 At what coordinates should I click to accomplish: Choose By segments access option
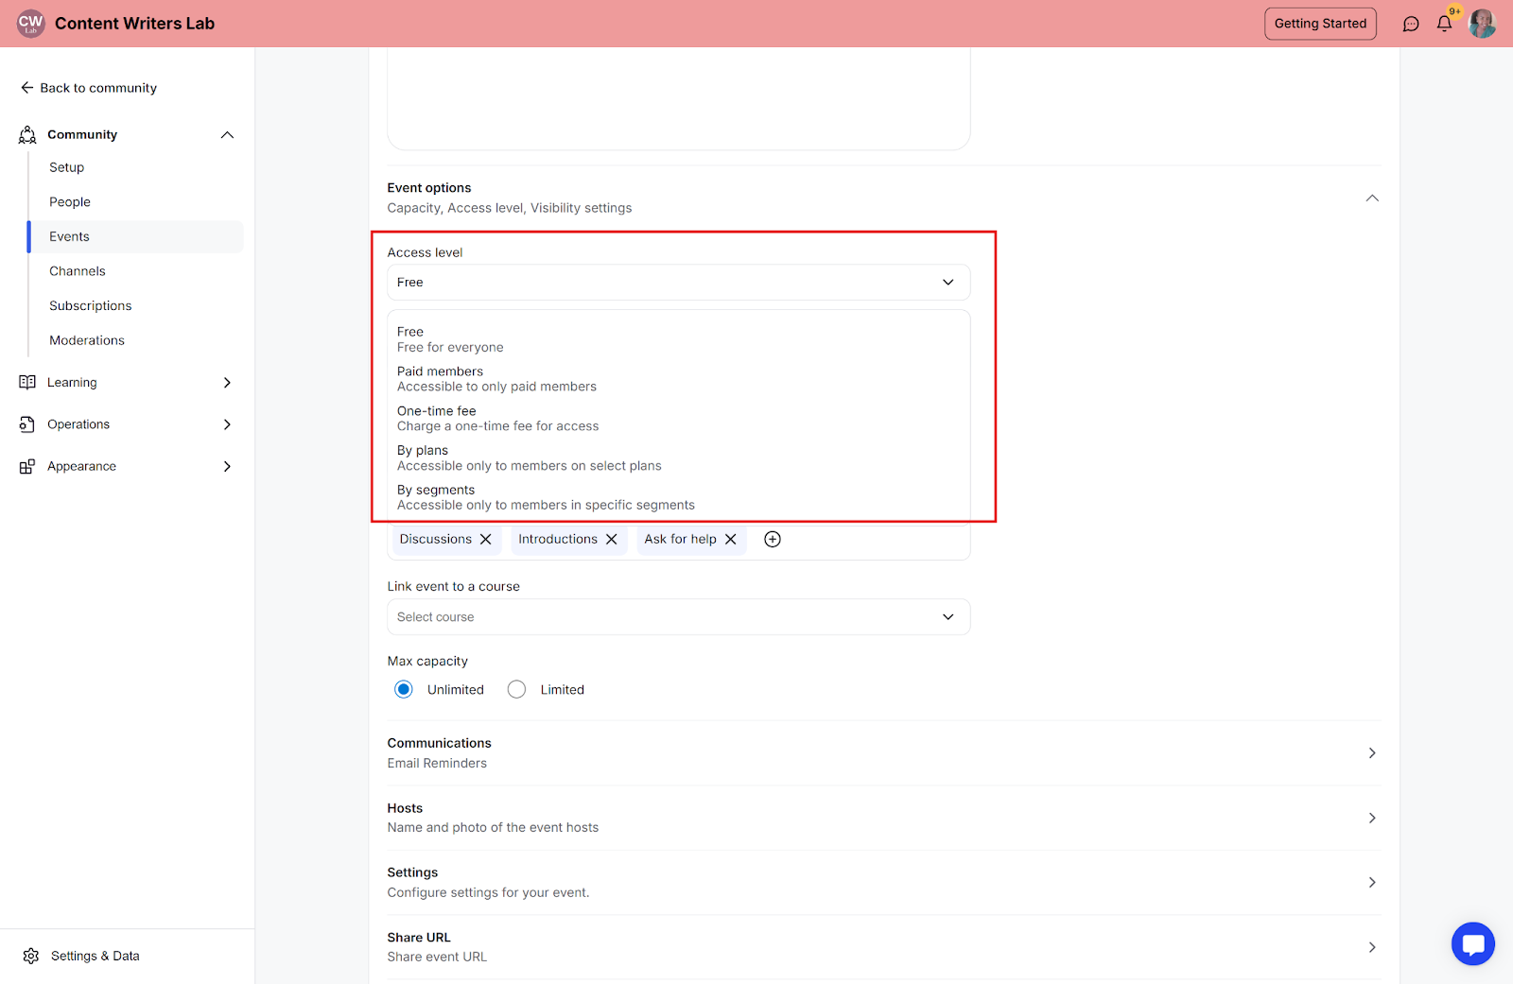tap(679, 498)
